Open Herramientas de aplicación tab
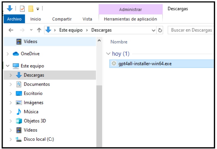217x149 pixels. 131,19
